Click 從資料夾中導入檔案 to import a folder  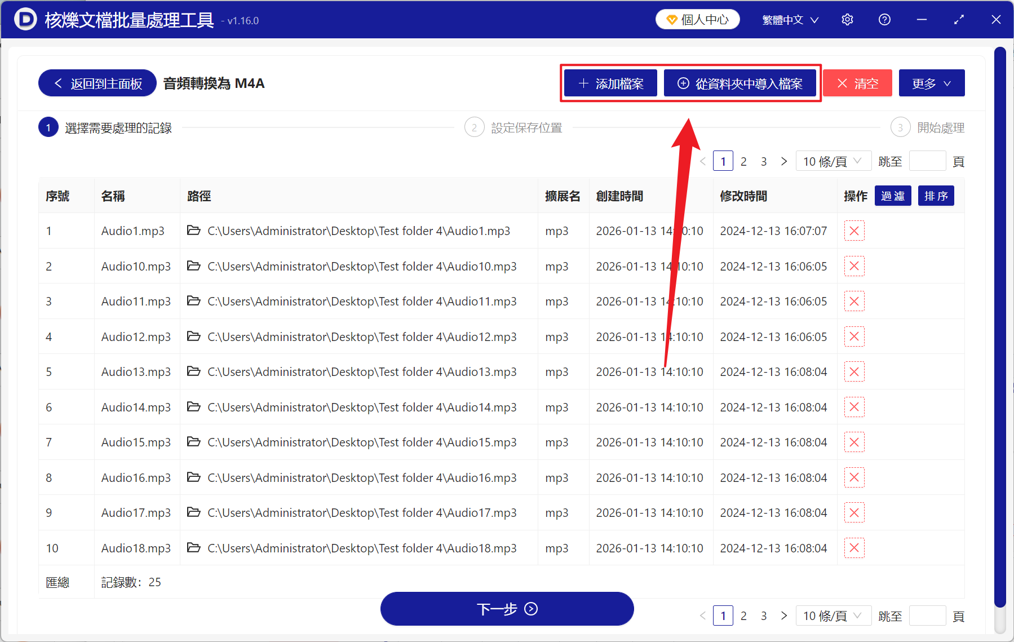click(x=741, y=83)
